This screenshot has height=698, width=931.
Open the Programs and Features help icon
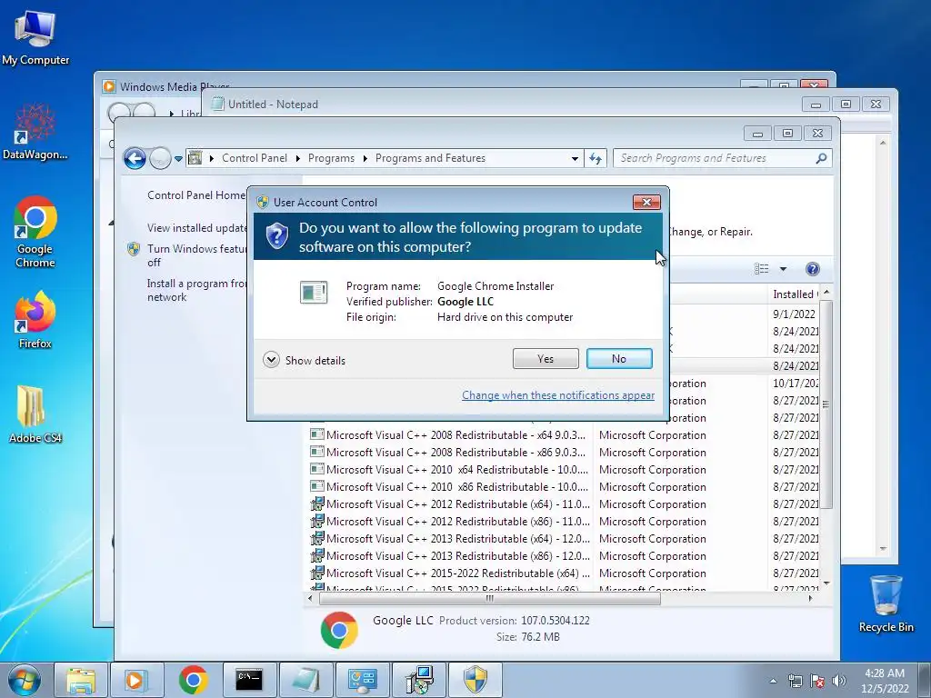pos(812,269)
